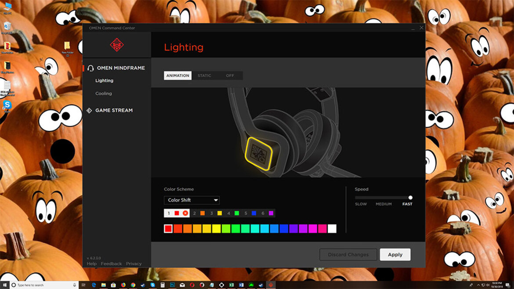514x289 pixels.
Task: Open the GAME STREAM section
Action: point(110,110)
